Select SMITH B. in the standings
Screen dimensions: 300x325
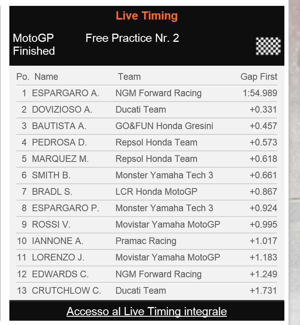tap(51, 175)
